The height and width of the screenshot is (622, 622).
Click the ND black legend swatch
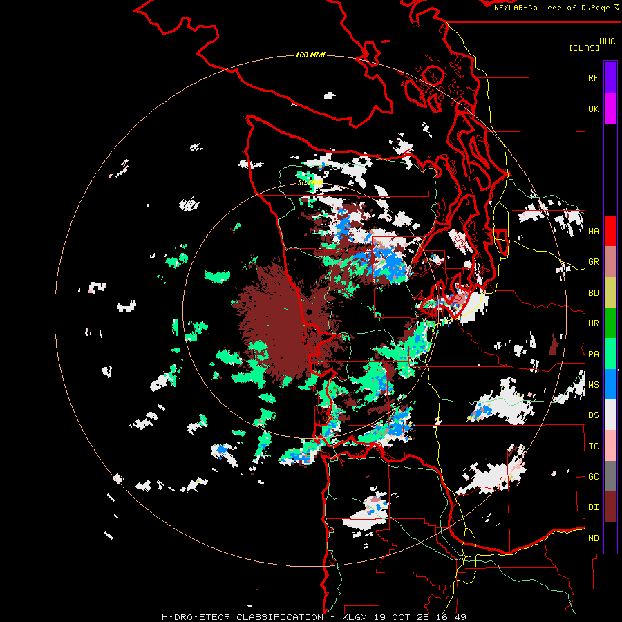pyautogui.click(x=610, y=538)
